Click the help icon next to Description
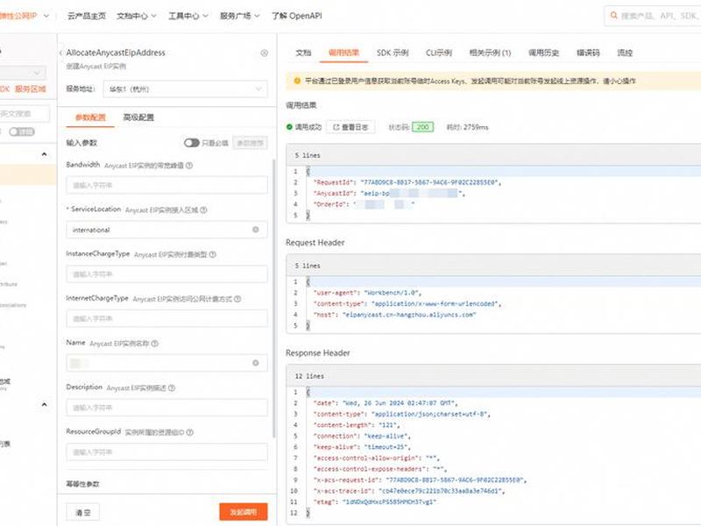701x526 pixels. click(x=172, y=387)
